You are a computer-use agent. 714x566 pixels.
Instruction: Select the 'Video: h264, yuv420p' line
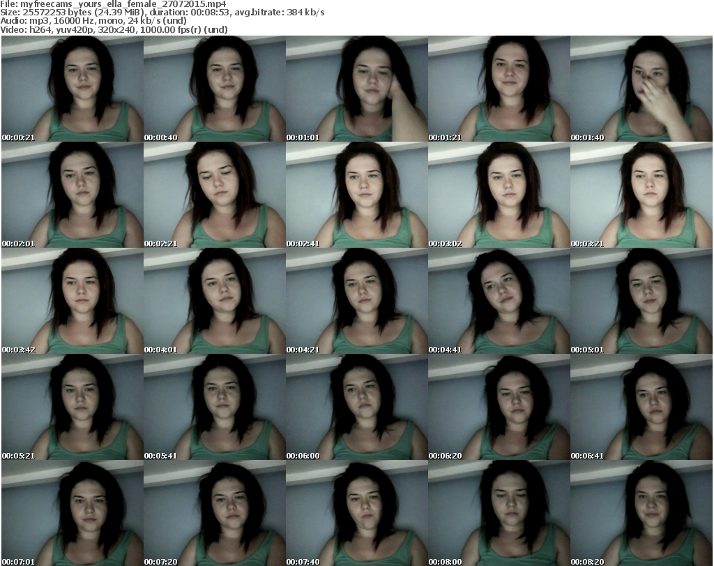114,29
